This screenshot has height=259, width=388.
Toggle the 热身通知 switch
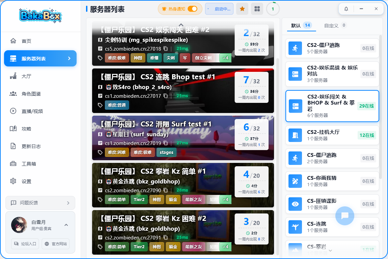click(193, 9)
